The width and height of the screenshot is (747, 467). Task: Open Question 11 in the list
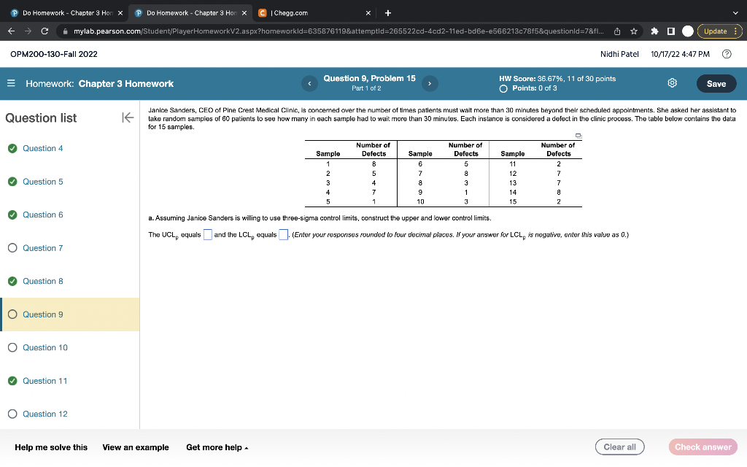(x=44, y=381)
